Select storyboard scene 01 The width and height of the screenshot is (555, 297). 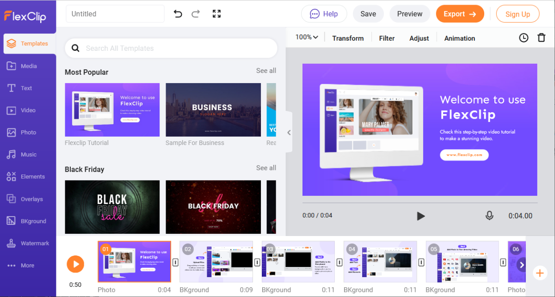point(134,261)
